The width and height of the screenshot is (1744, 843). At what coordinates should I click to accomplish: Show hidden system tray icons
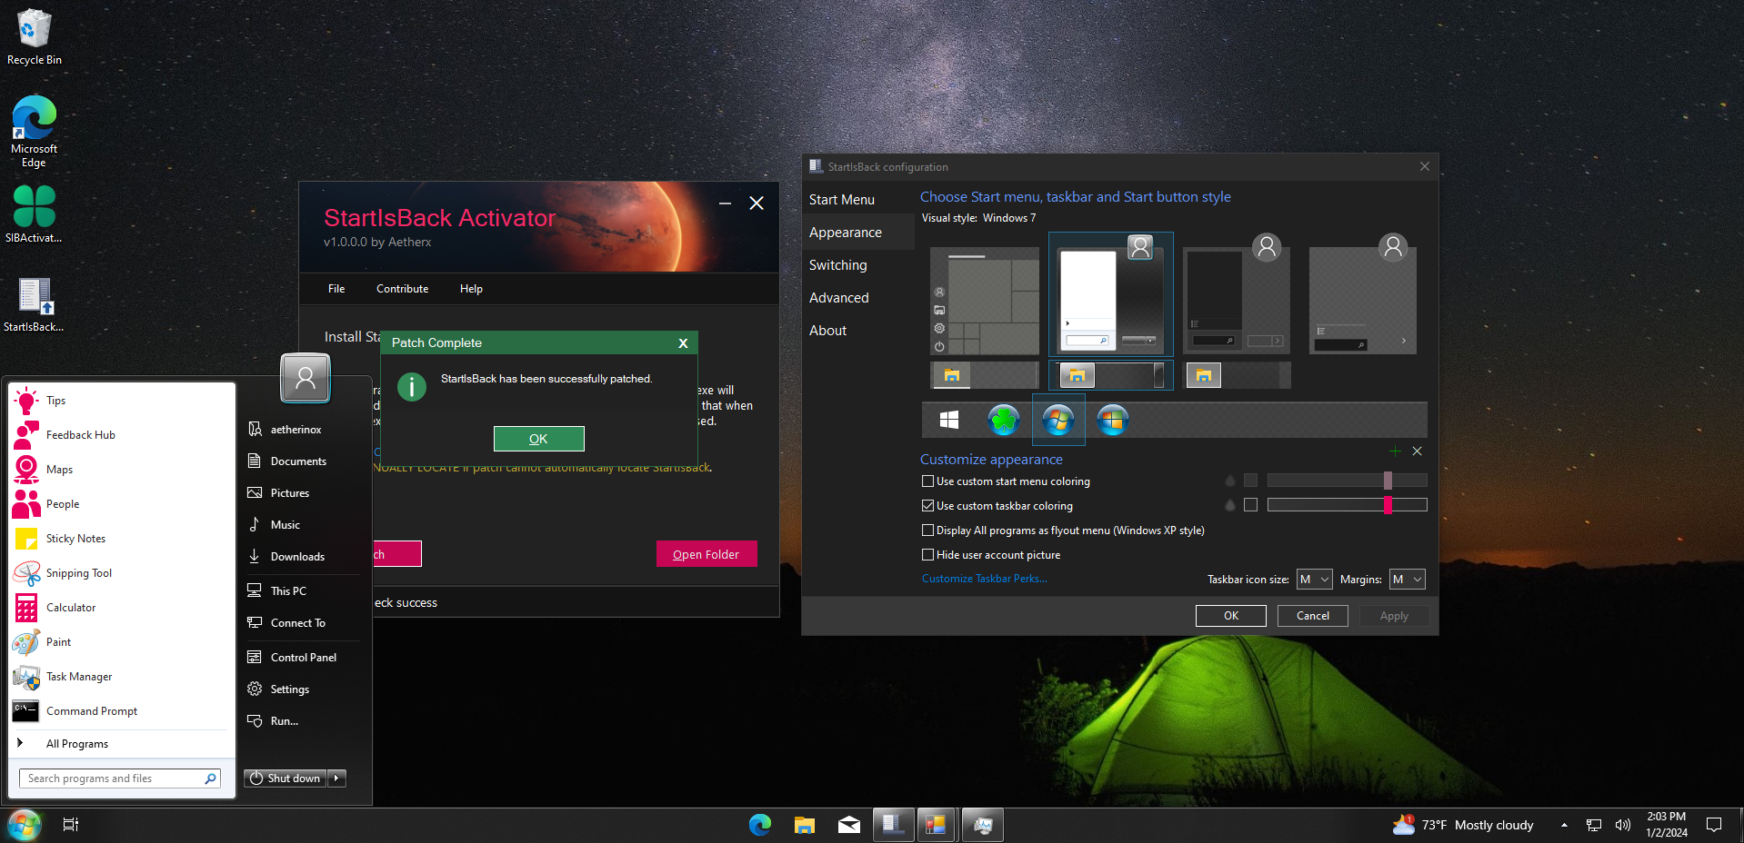(x=1564, y=825)
